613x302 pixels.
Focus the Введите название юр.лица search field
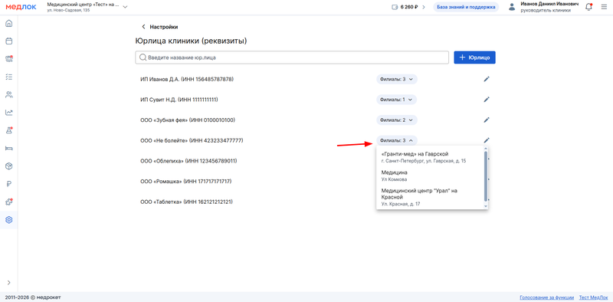[292, 57]
